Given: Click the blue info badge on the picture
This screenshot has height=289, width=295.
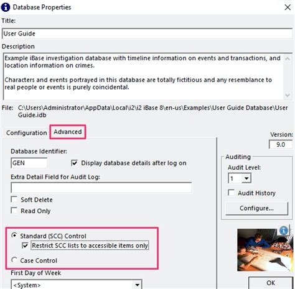Looking at the screenshot, I should (x=284, y=230).
